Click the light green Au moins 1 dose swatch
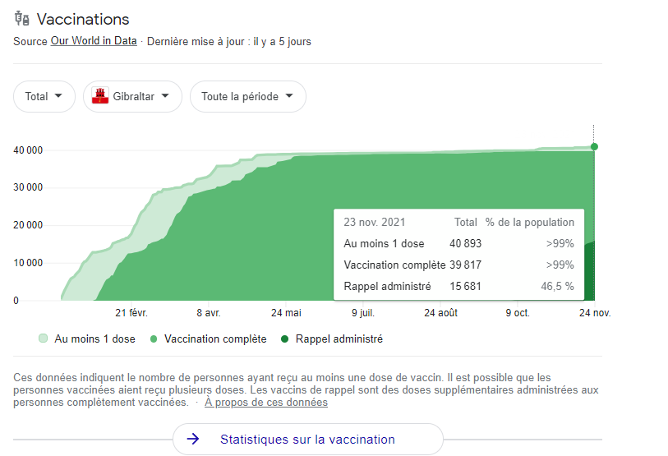 tap(43, 339)
